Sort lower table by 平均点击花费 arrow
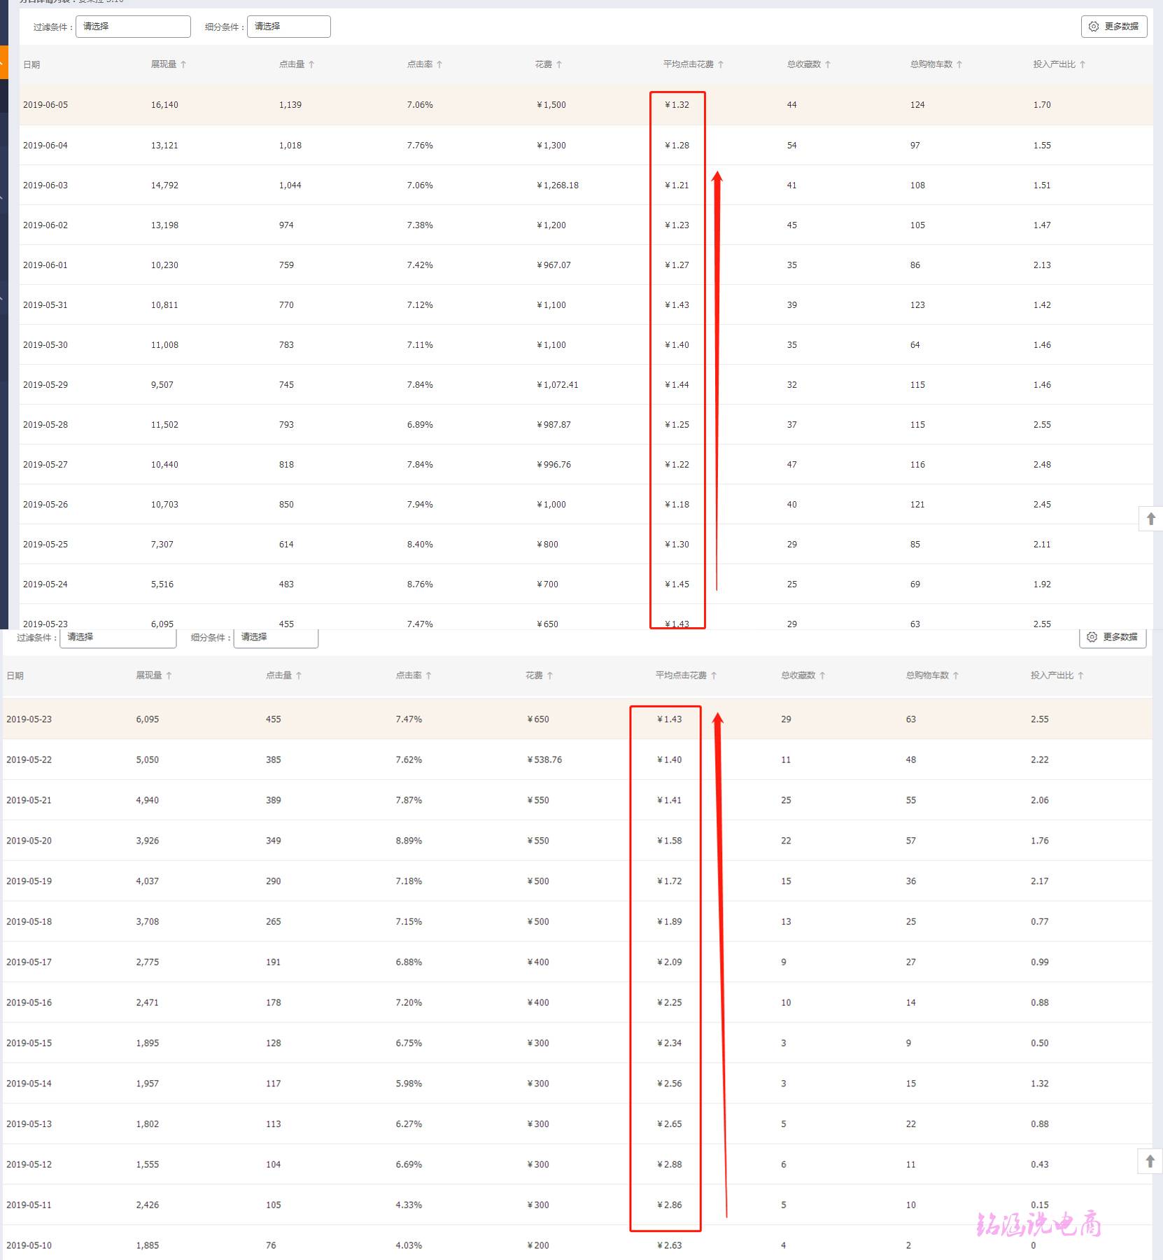The height and width of the screenshot is (1260, 1163). click(x=714, y=675)
